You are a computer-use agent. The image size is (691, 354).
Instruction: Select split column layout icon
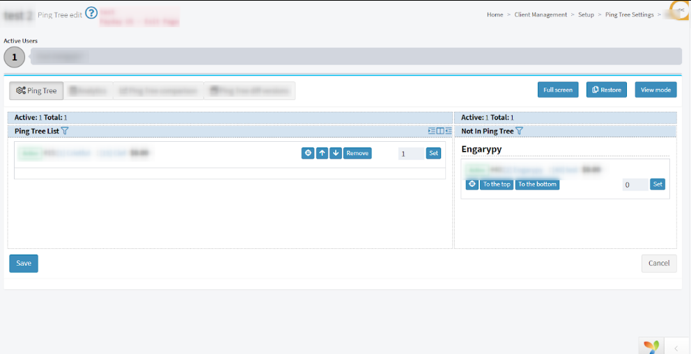[x=440, y=131]
